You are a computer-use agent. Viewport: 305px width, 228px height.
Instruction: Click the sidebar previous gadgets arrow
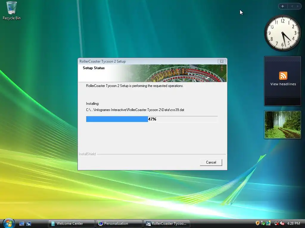pyautogui.click(x=292, y=6)
